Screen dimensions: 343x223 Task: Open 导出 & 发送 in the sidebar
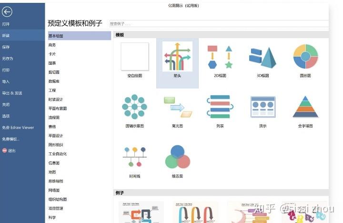12,93
